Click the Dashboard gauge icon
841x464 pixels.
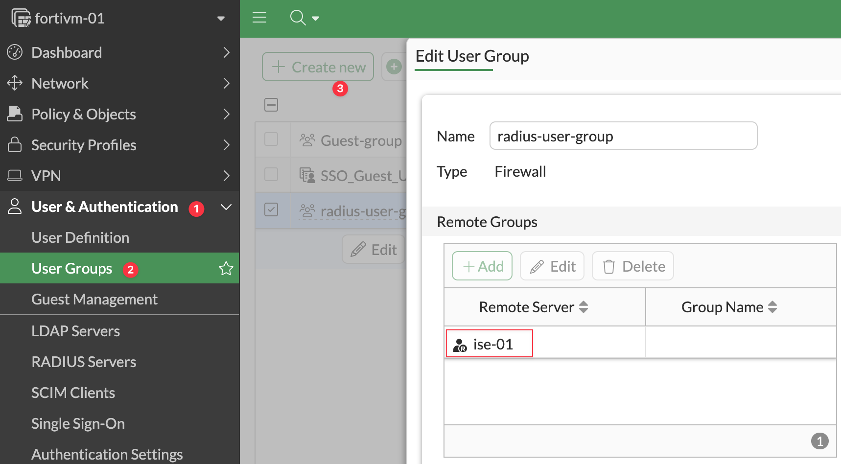pos(15,52)
